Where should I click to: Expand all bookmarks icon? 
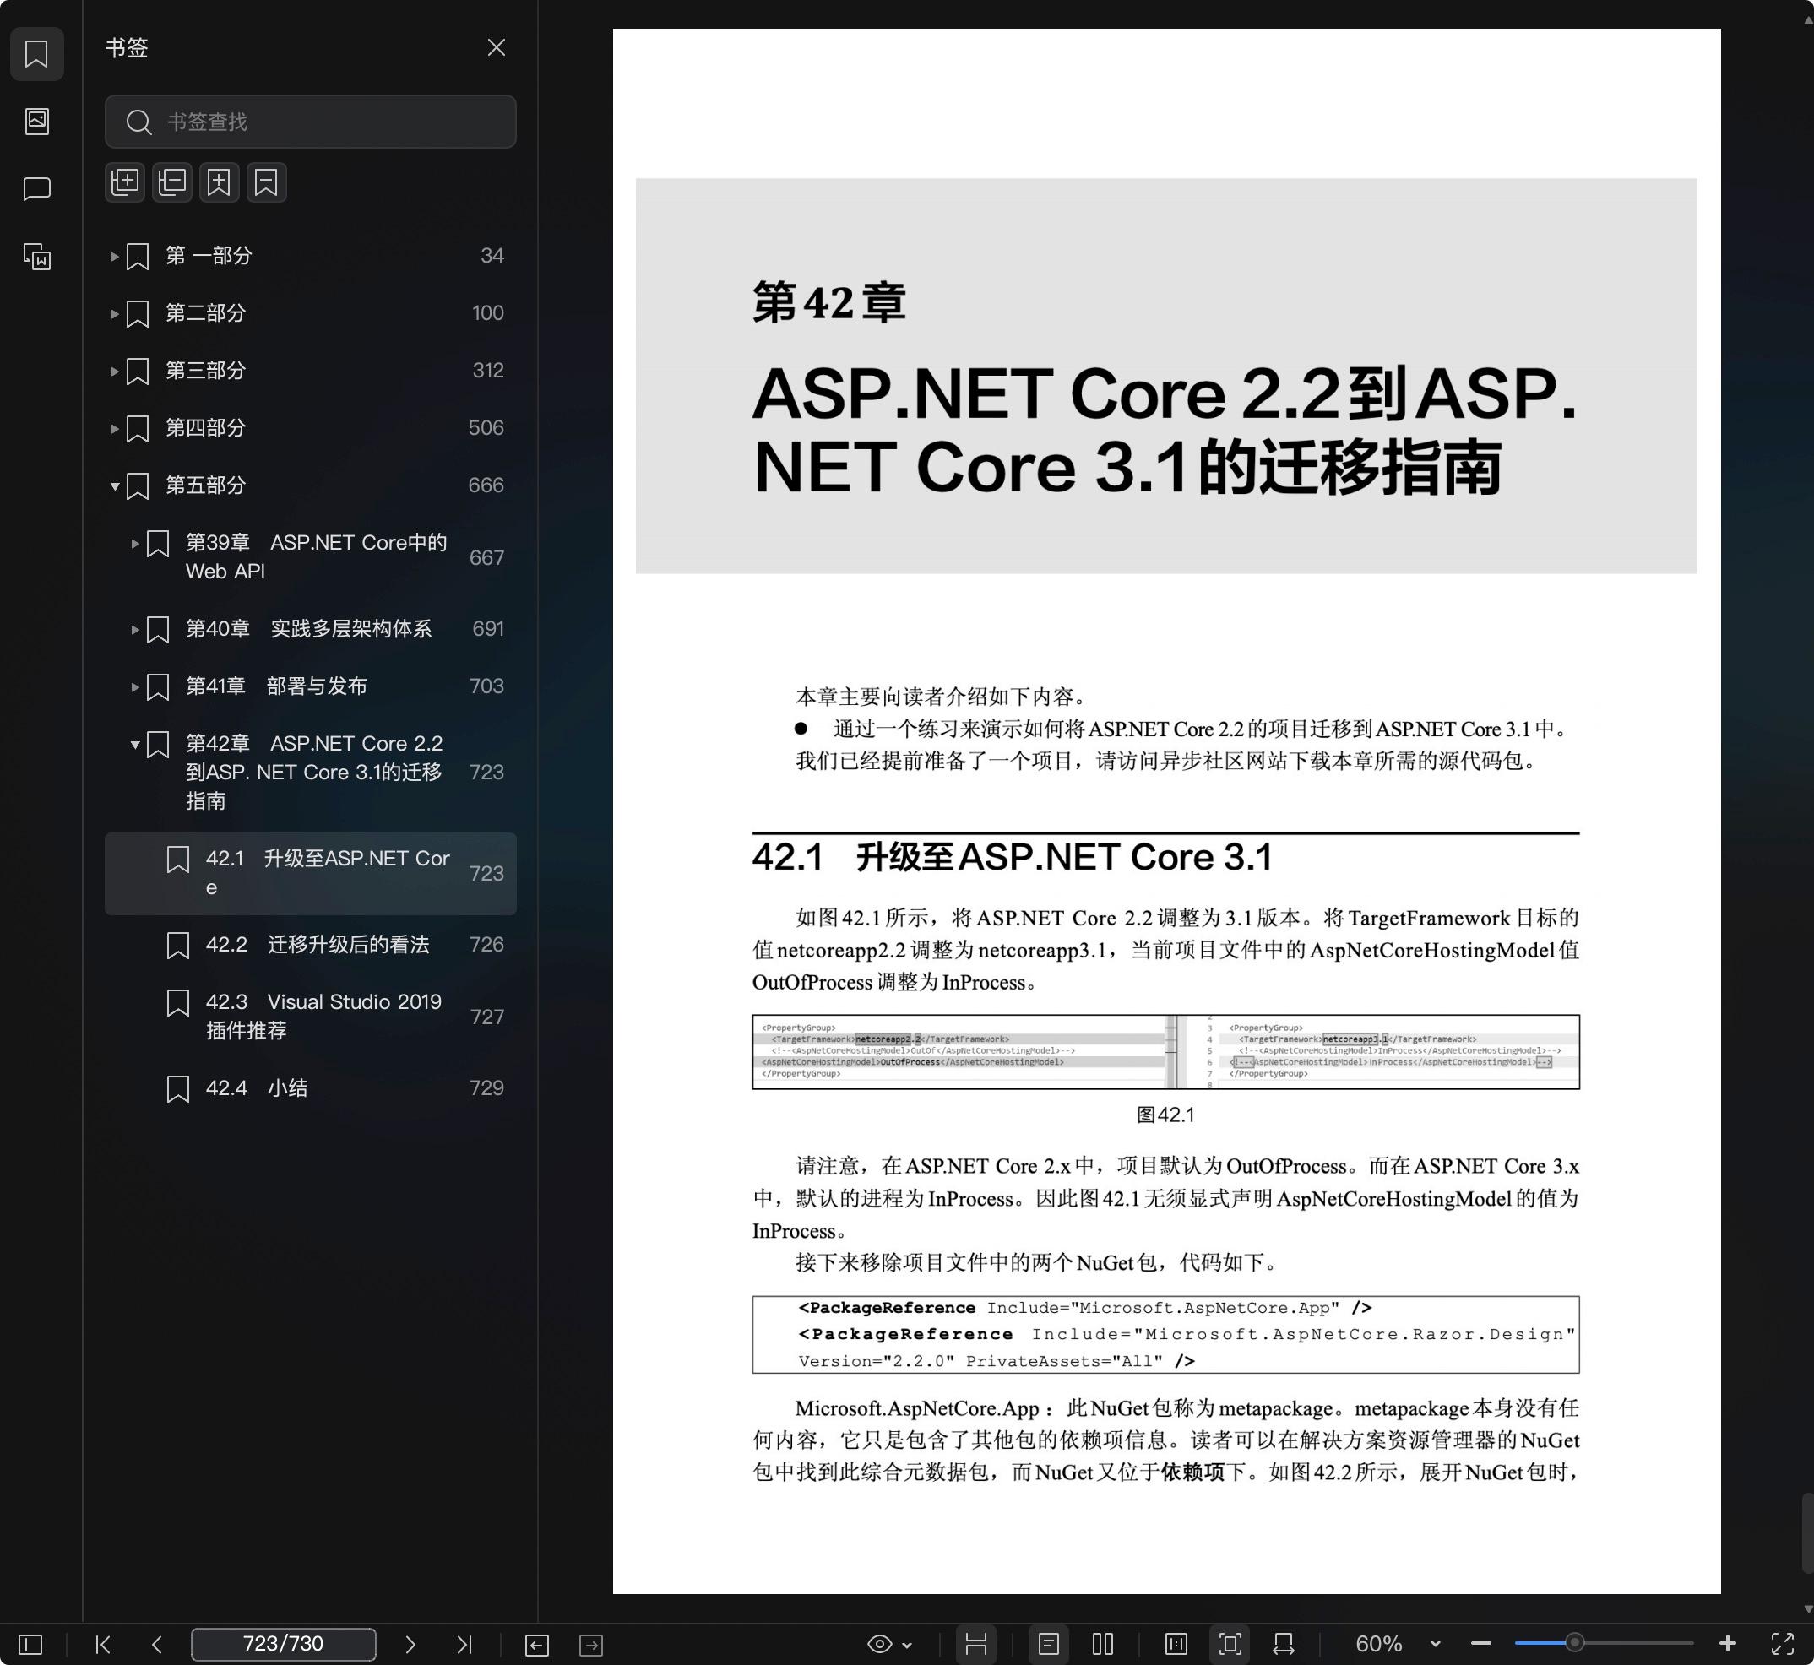(125, 182)
